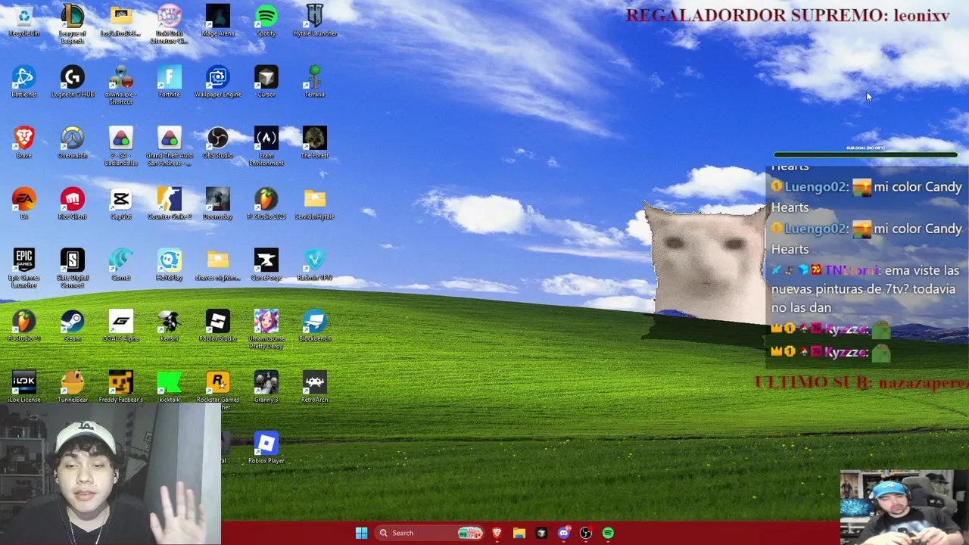Open the Comet browser shortcut
The height and width of the screenshot is (545, 969).
[x=121, y=265]
